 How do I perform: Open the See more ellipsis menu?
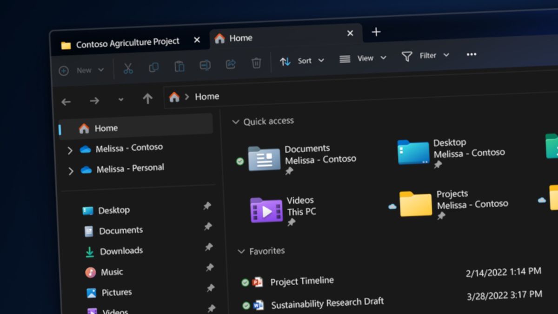coord(472,54)
